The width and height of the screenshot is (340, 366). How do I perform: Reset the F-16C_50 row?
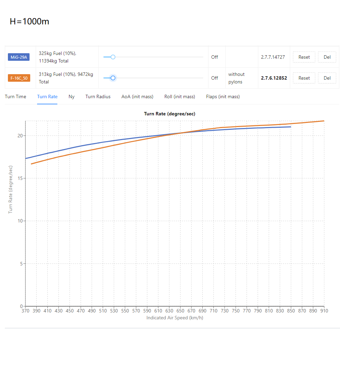click(x=304, y=78)
